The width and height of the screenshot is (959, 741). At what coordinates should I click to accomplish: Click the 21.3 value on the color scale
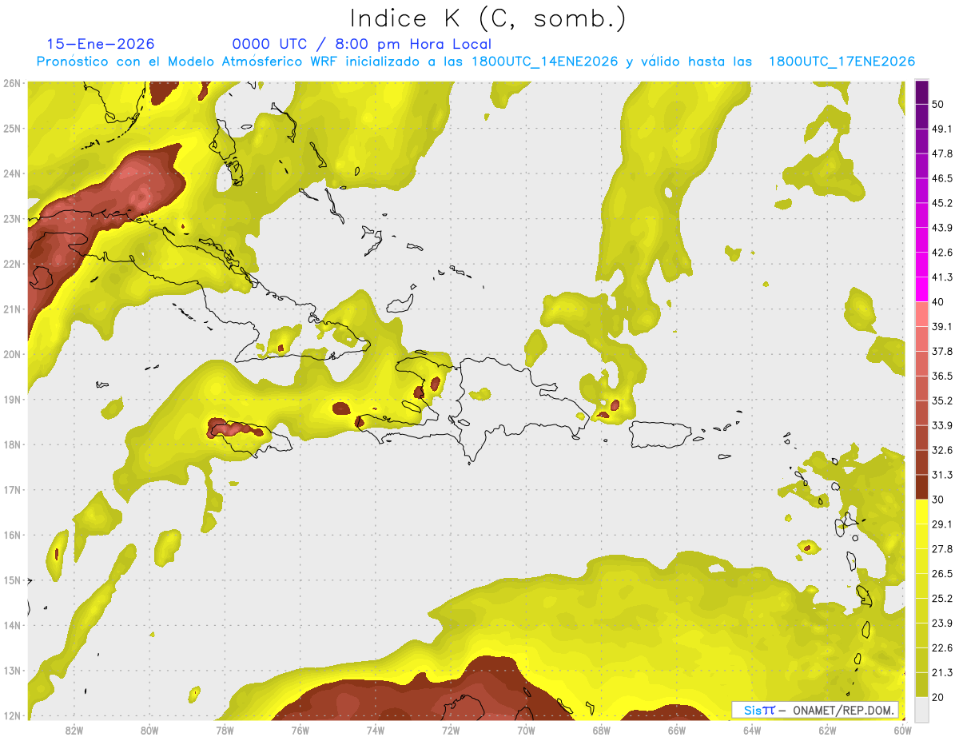point(942,672)
